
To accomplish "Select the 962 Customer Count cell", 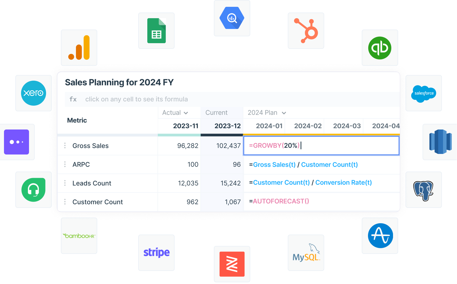I will tap(179, 202).
